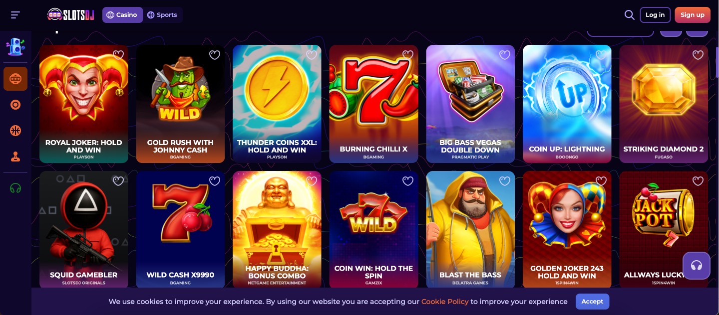Viewport: 719px width, 315px height.
Task: Switch to the Casino tab
Action: coord(122,15)
